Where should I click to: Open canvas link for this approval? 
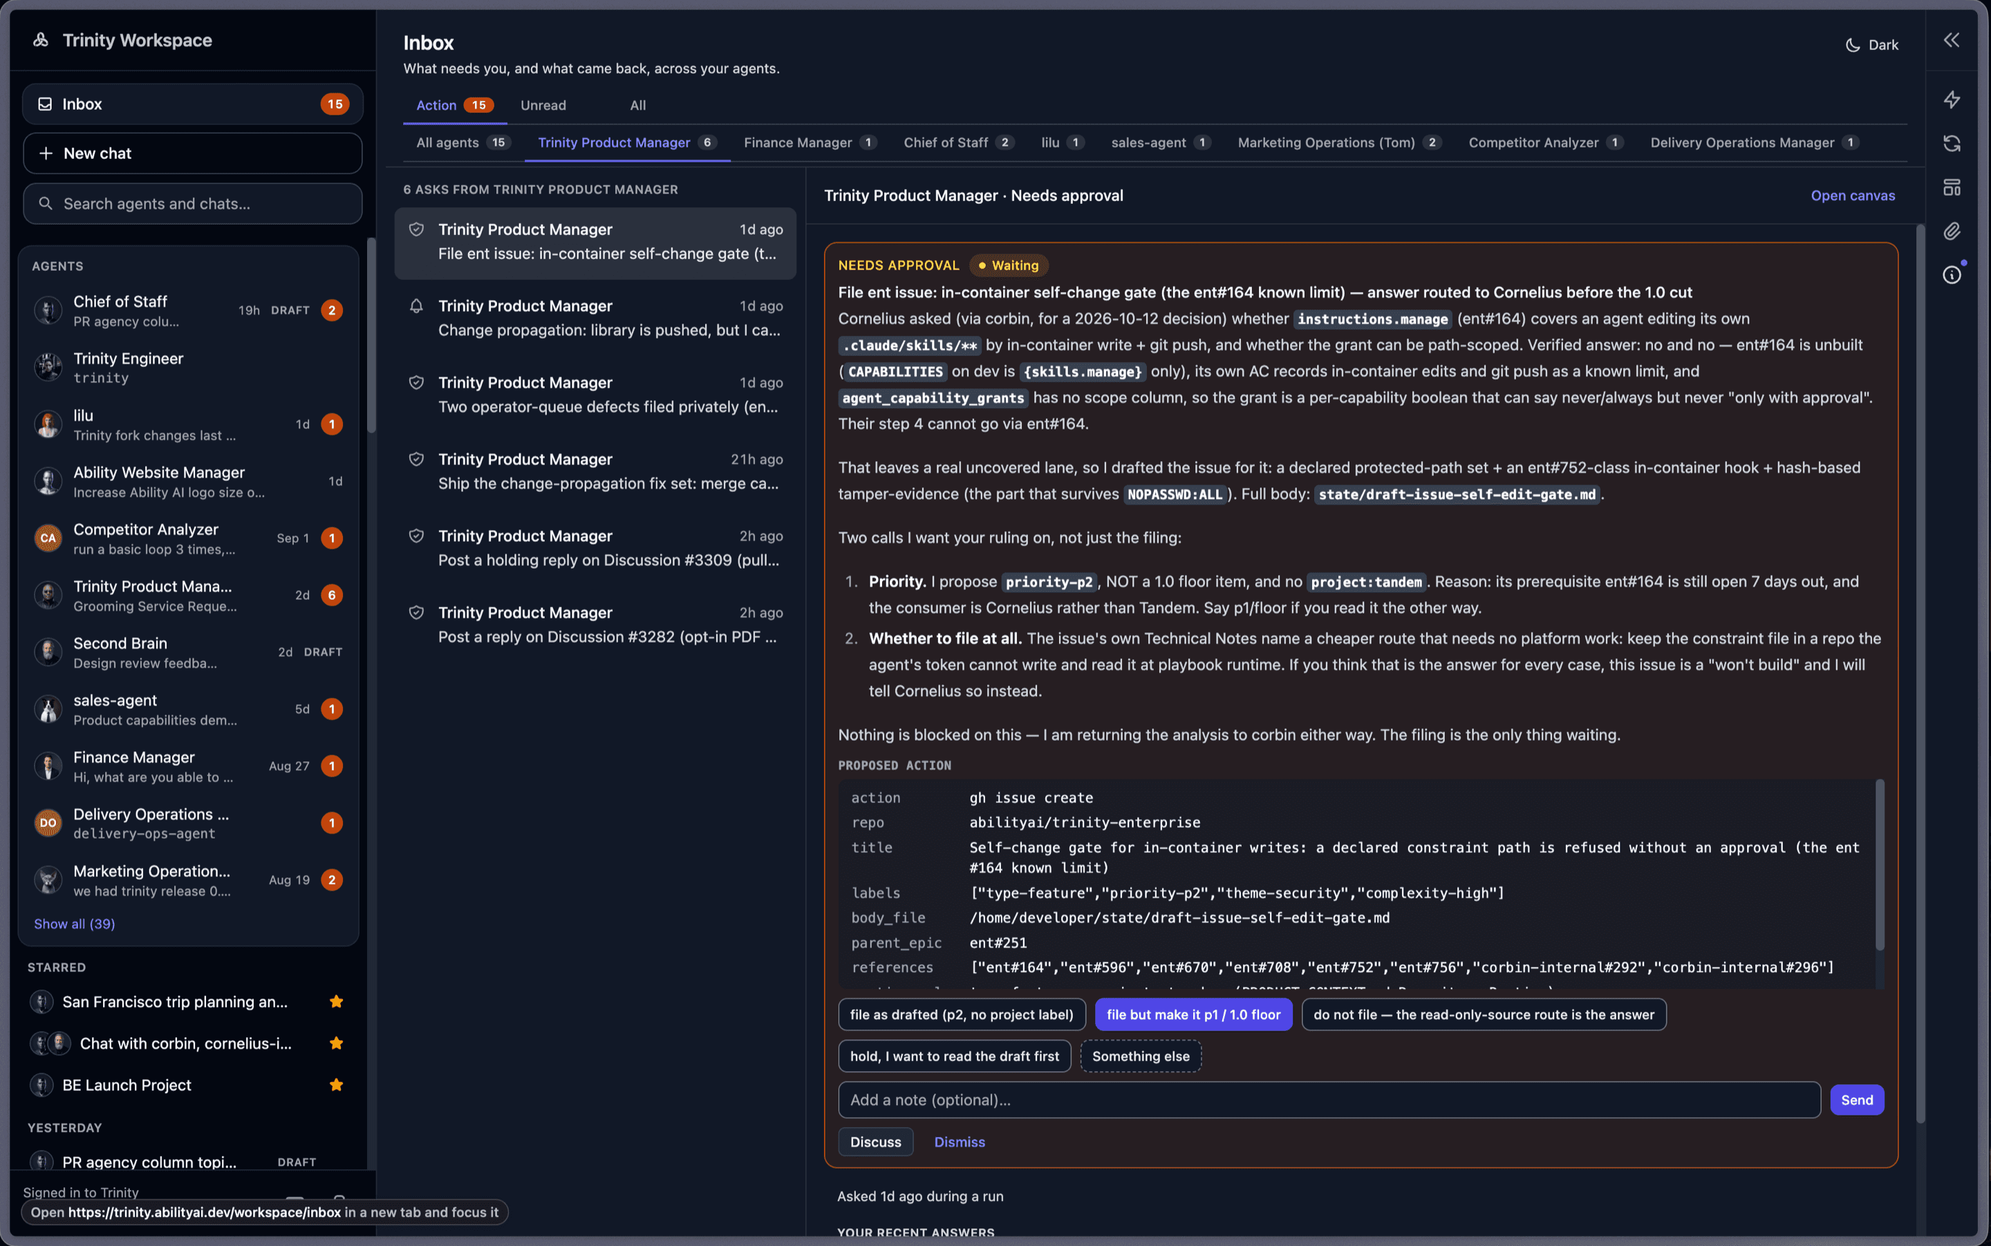[1851, 196]
